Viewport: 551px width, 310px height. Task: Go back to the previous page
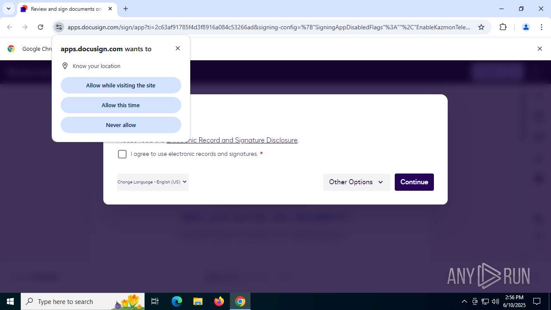tap(9, 27)
